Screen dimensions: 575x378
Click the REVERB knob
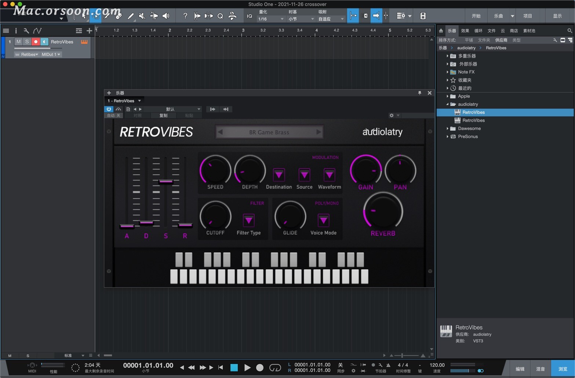383,212
